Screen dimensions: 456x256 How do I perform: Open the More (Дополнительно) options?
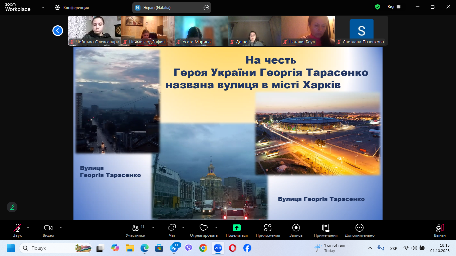[x=360, y=228]
